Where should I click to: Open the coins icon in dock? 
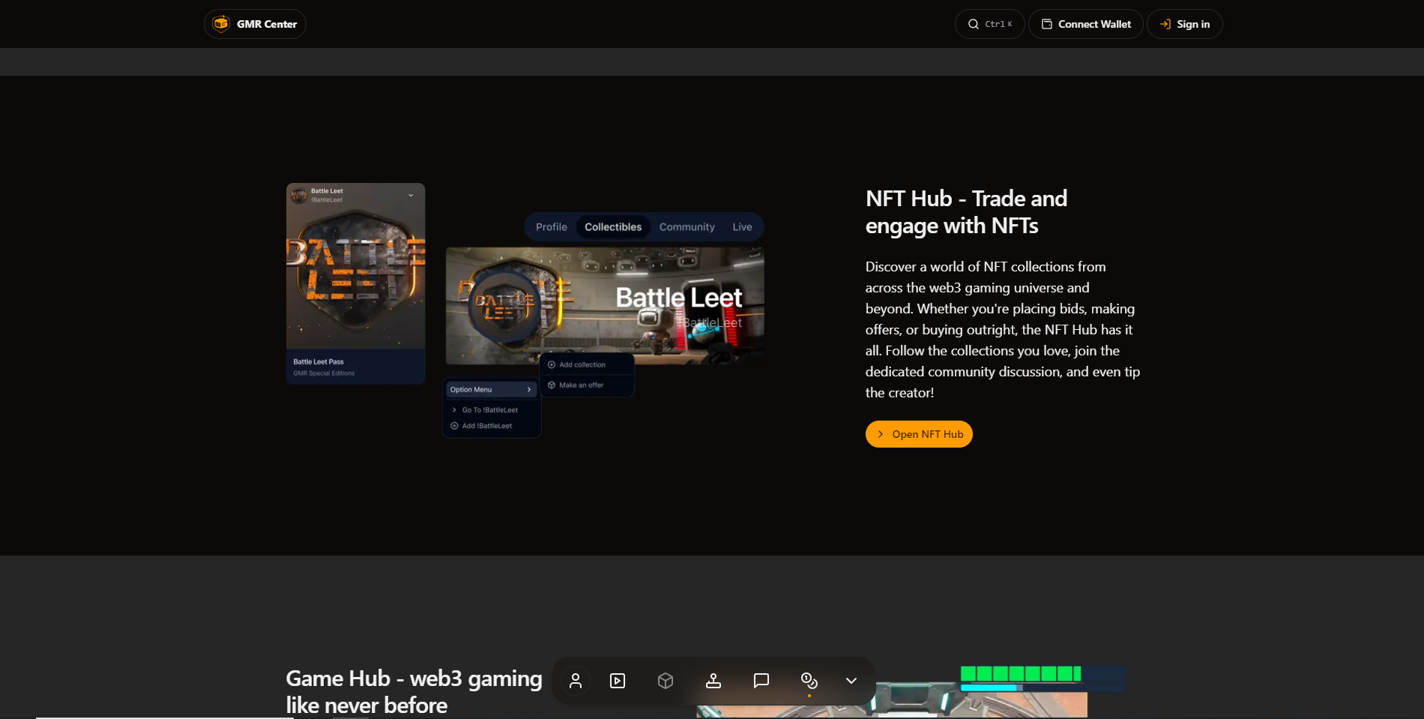click(x=809, y=681)
